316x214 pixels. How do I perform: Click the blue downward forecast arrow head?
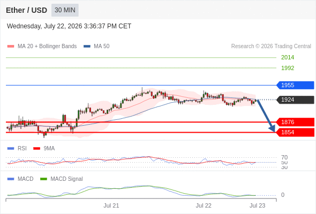272,128
